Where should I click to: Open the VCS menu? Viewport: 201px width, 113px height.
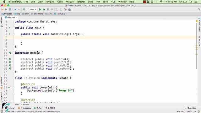point(113,2)
